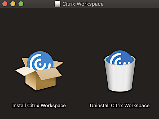Open the Install Citrix Workspace package icon
This screenshot has height=119, width=159.
pos(39,71)
